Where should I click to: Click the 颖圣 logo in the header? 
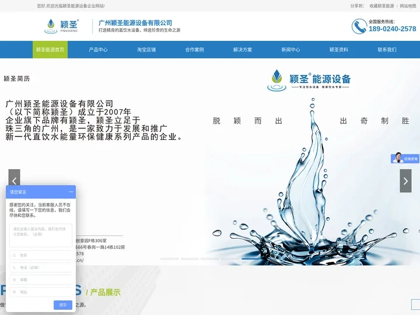[62, 26]
